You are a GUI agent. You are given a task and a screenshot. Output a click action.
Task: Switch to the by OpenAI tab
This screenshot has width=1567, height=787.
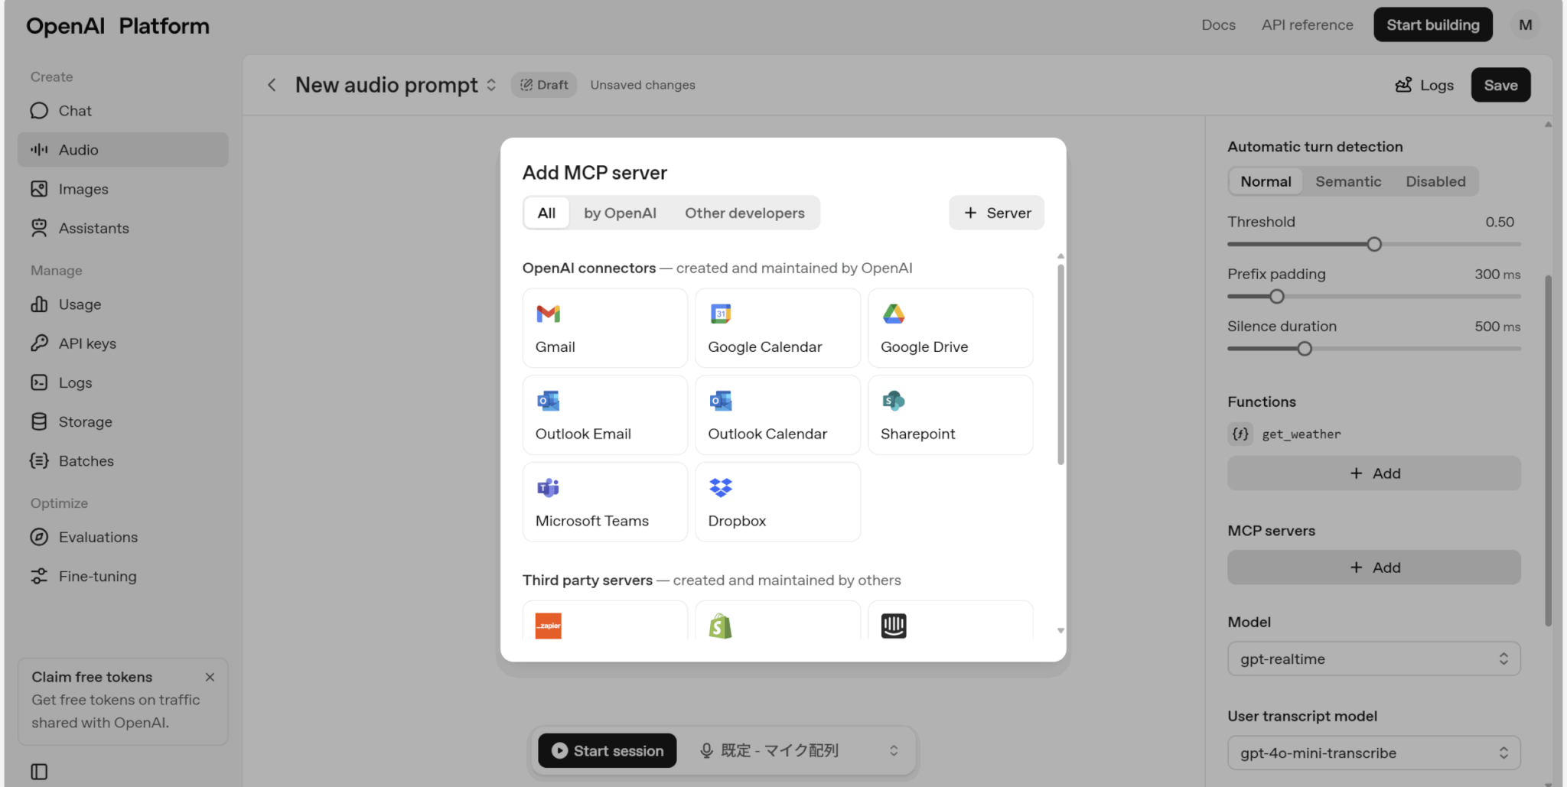[x=620, y=213]
